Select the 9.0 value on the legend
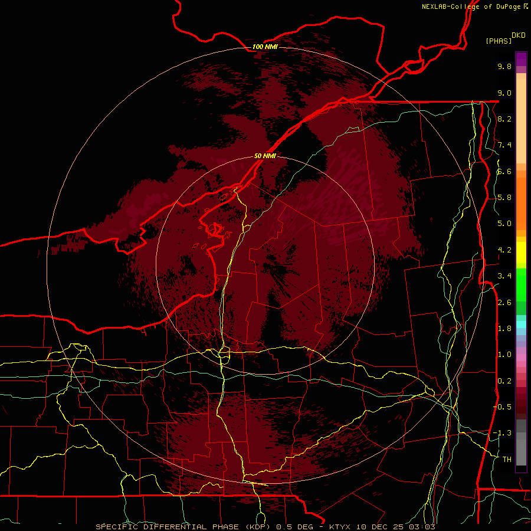The width and height of the screenshot is (531, 531). [x=504, y=93]
